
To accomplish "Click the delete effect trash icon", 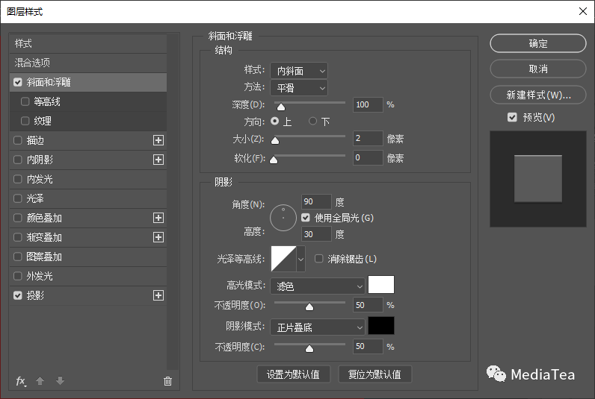I will tap(167, 381).
